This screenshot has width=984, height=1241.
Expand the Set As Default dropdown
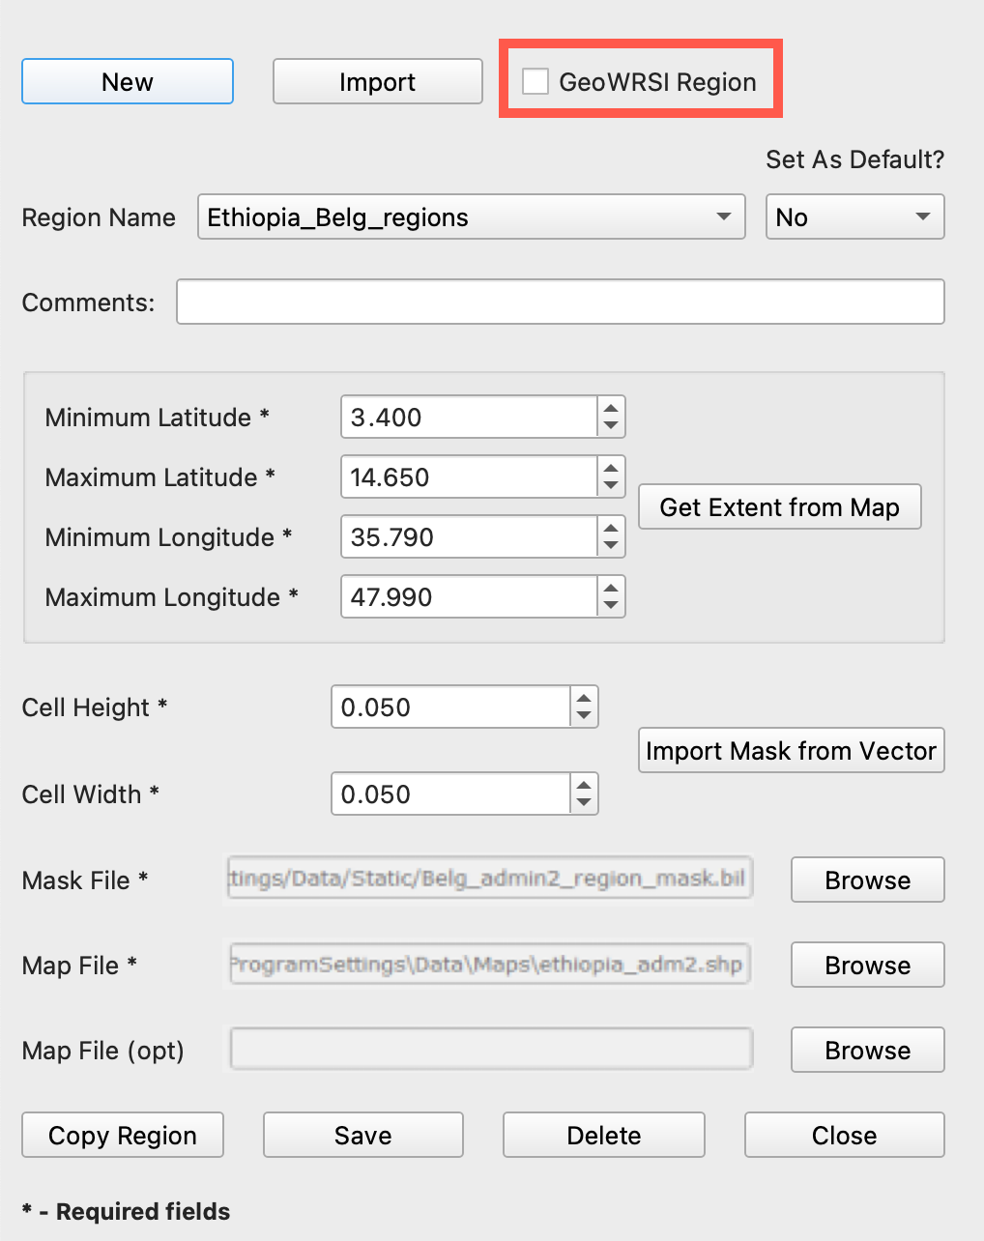click(854, 217)
